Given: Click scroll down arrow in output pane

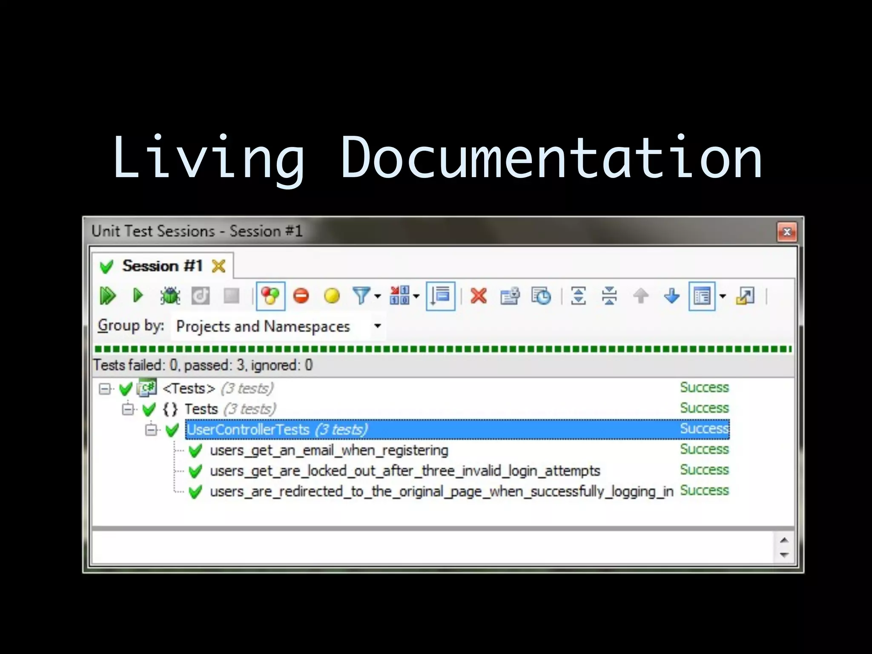Looking at the screenshot, I should click(x=784, y=555).
